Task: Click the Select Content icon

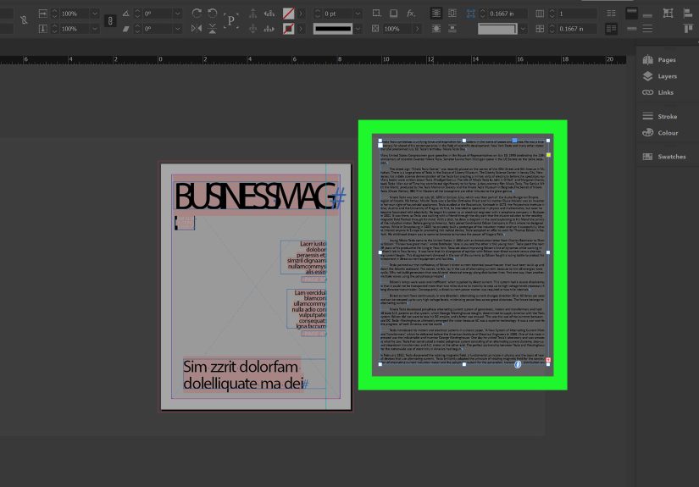Action: 252,29
